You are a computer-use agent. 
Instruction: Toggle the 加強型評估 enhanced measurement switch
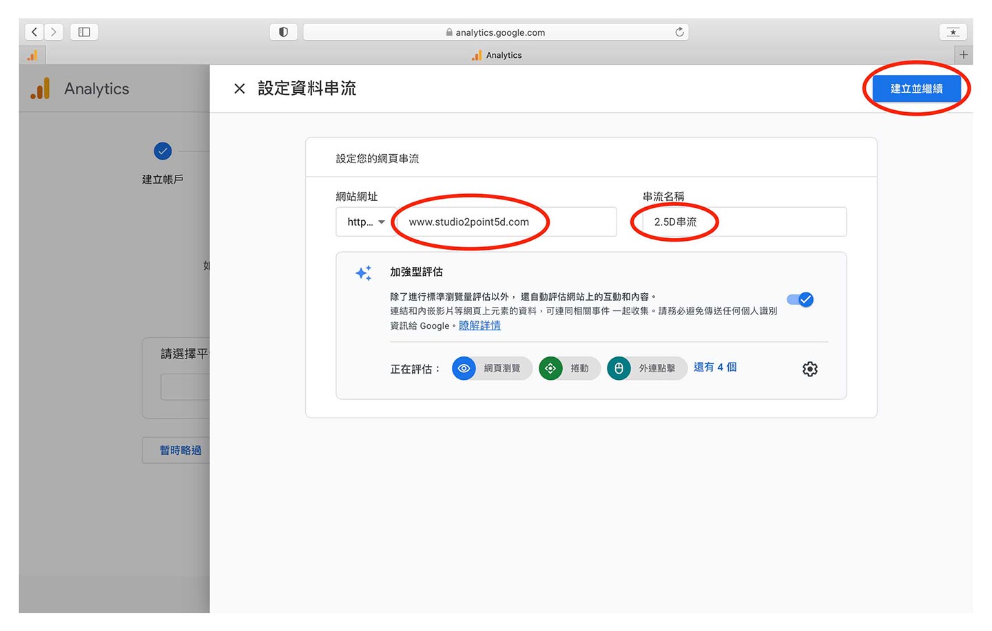pos(800,299)
